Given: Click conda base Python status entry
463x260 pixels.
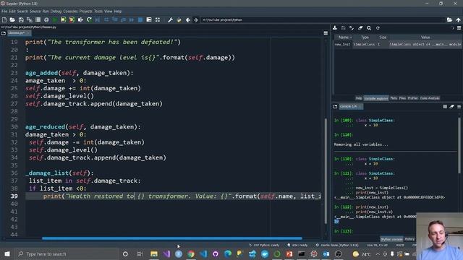Looking at the screenshot, I should click(x=336, y=245).
